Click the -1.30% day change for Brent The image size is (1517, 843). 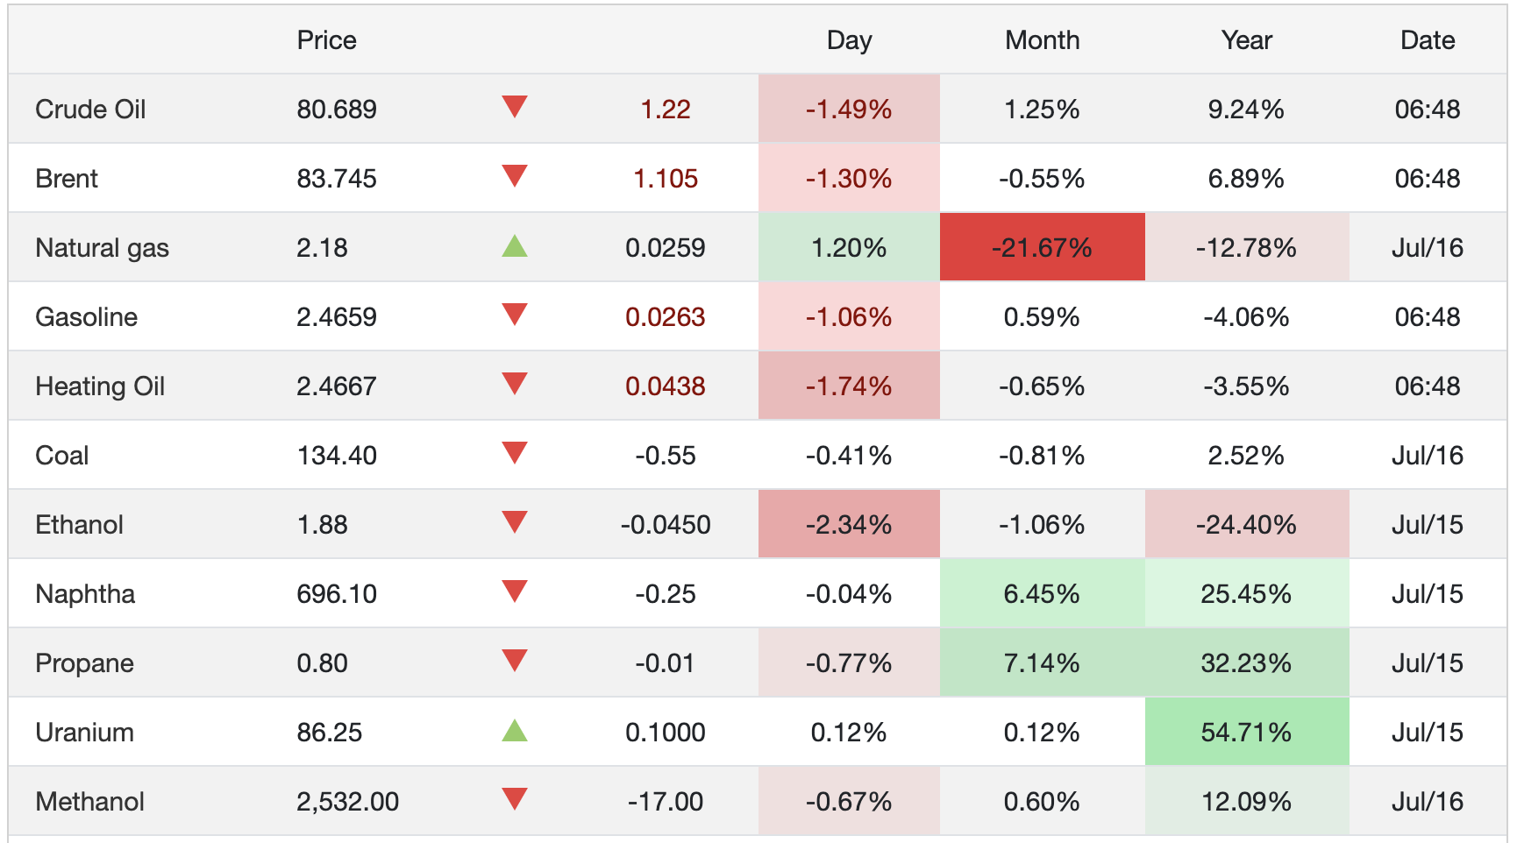tap(849, 179)
